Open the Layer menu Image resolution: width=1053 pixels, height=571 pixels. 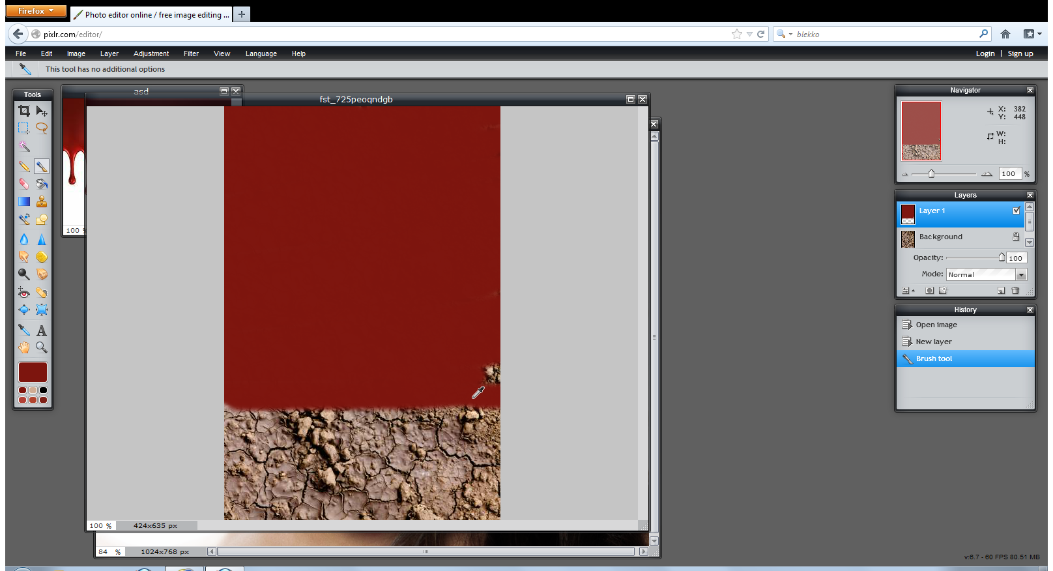109,53
